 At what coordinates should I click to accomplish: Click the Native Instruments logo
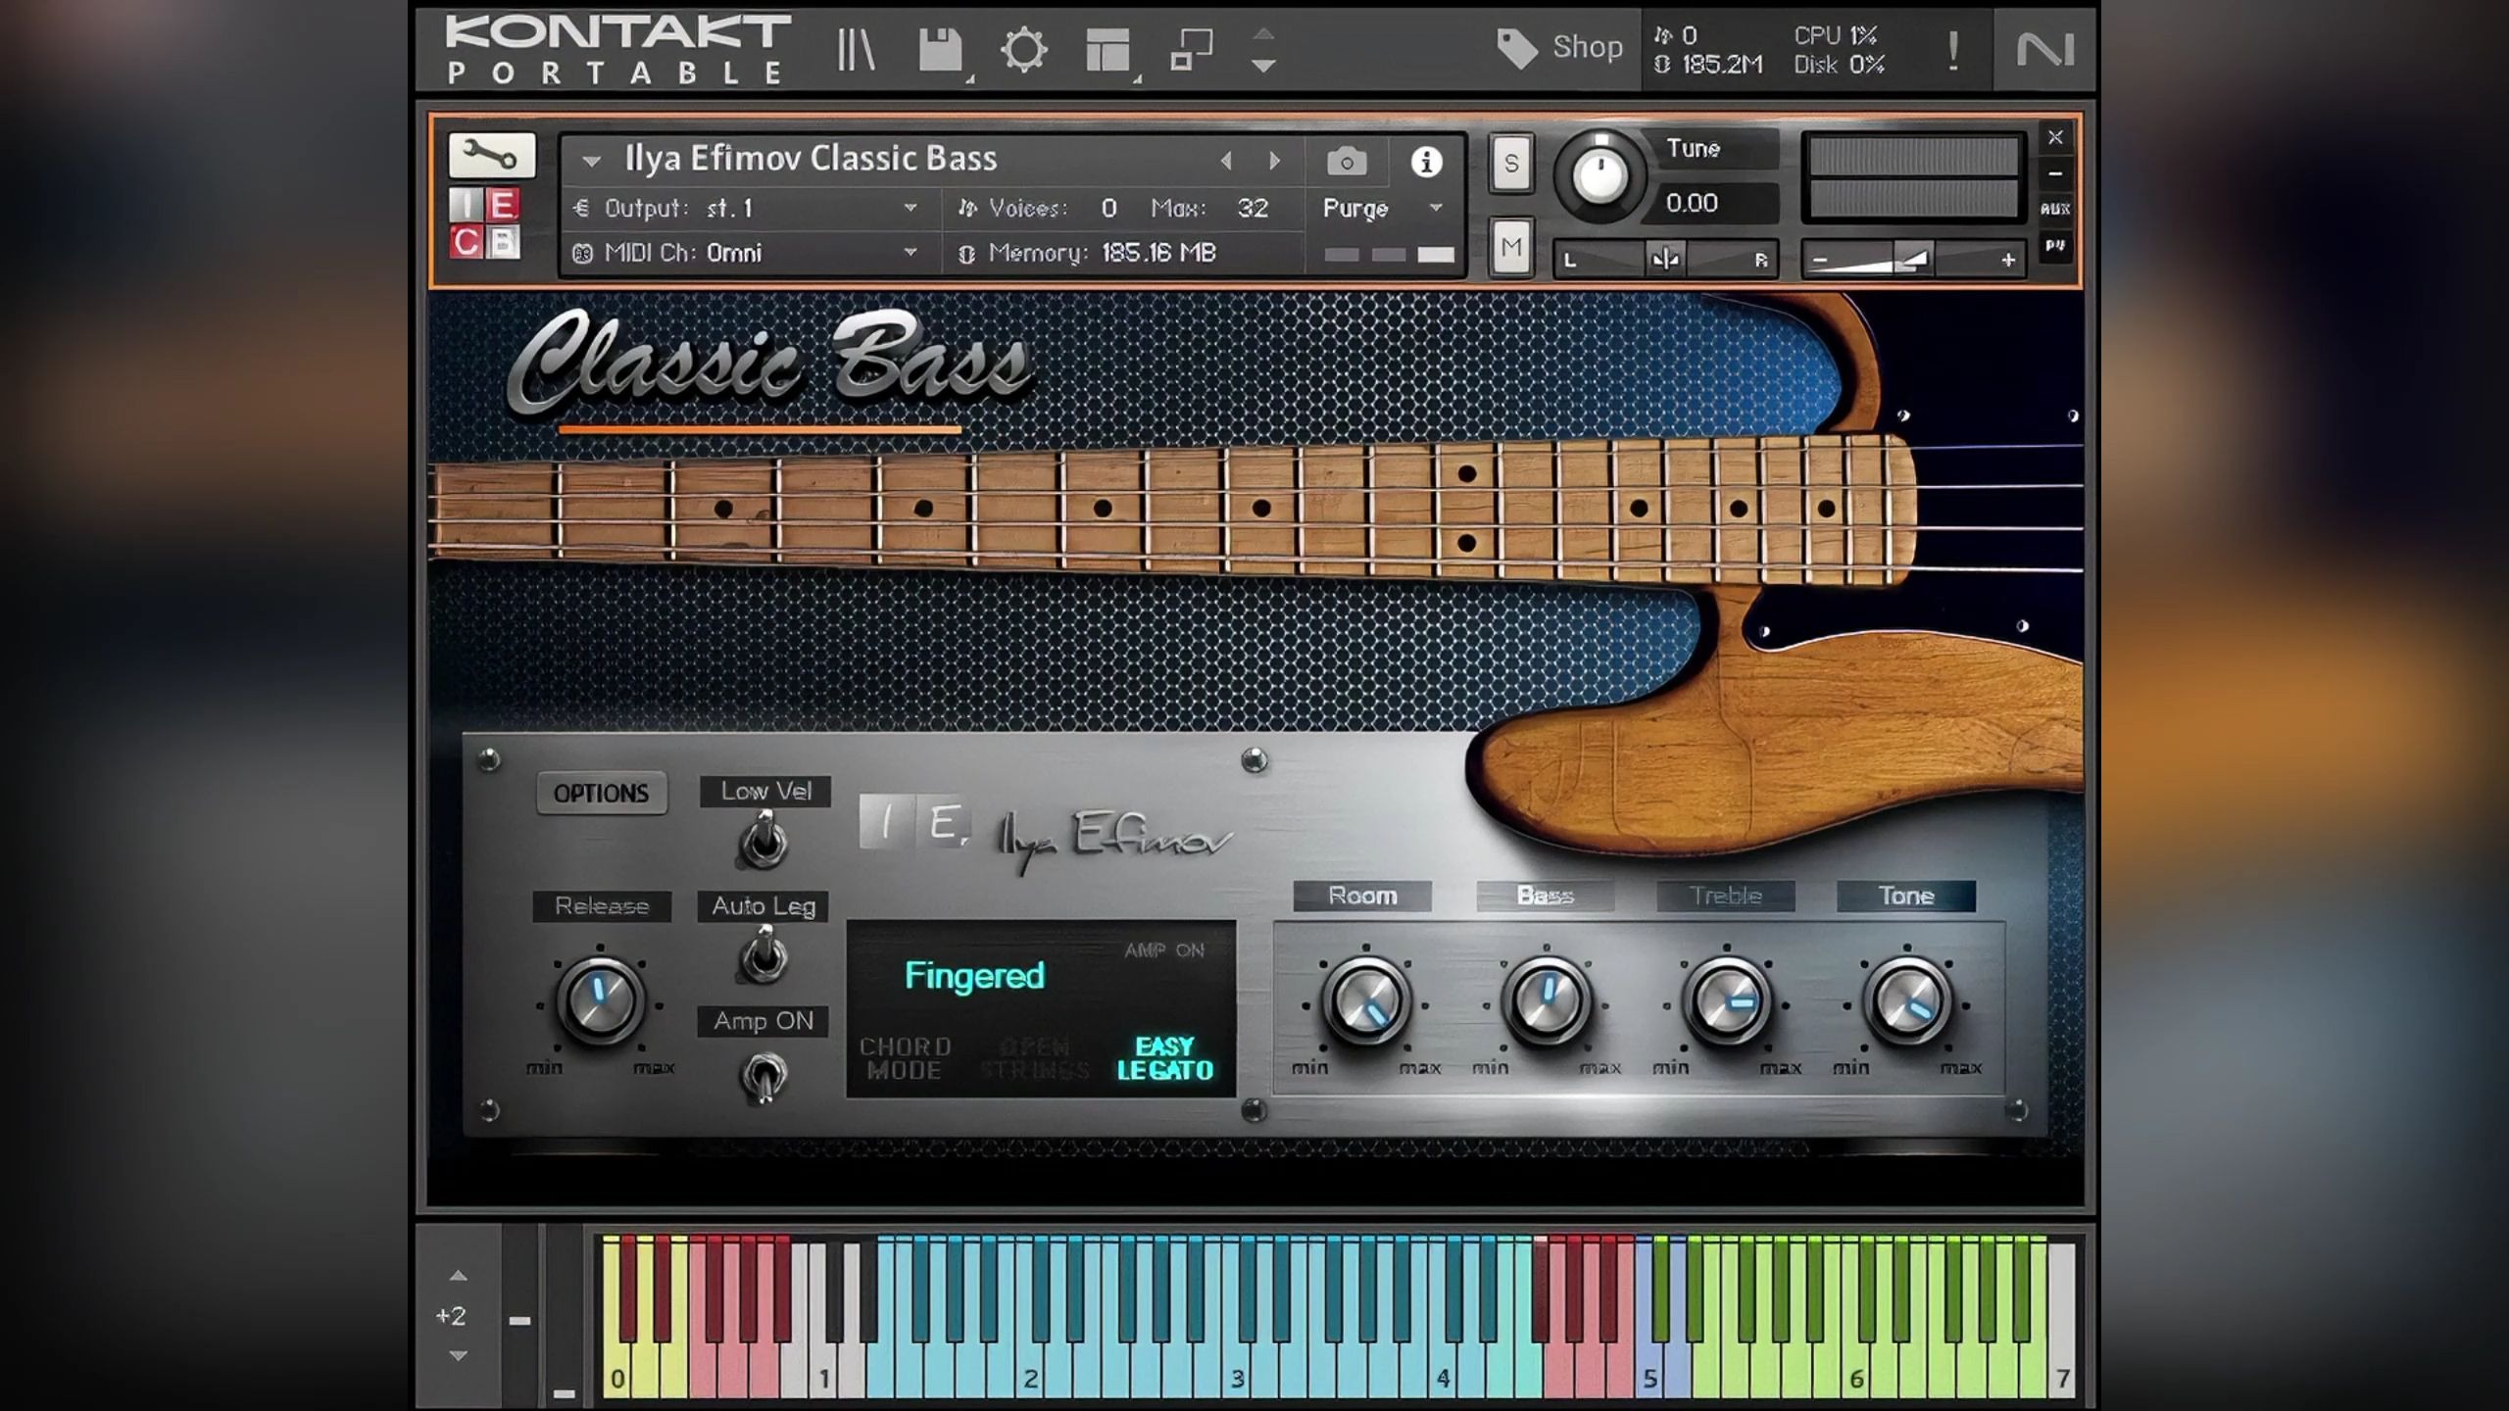2045,49
